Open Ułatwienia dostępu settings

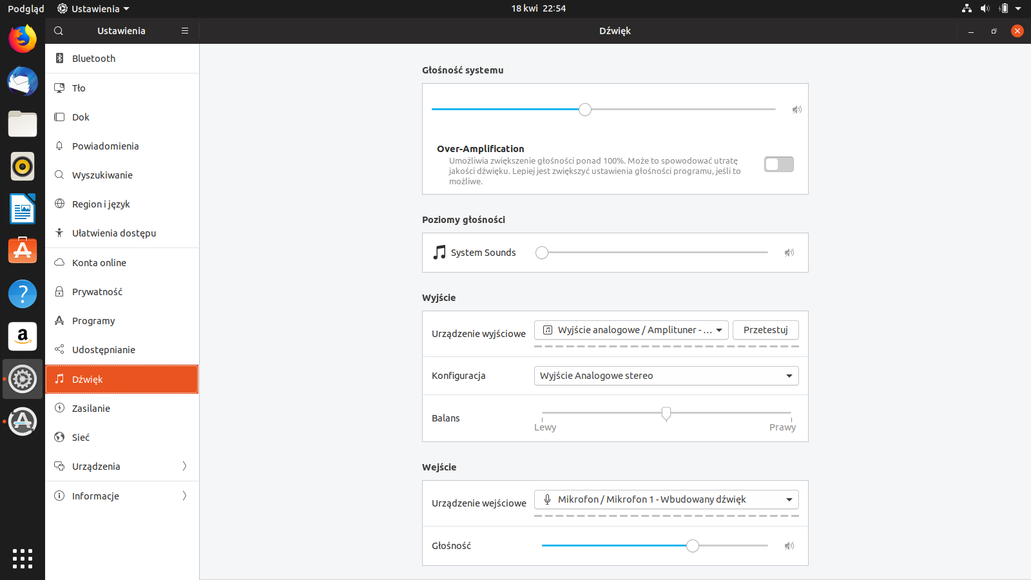tap(122, 233)
